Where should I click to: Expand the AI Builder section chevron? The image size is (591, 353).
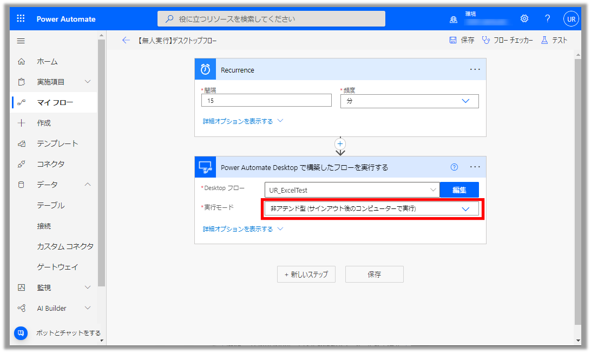[88, 308]
